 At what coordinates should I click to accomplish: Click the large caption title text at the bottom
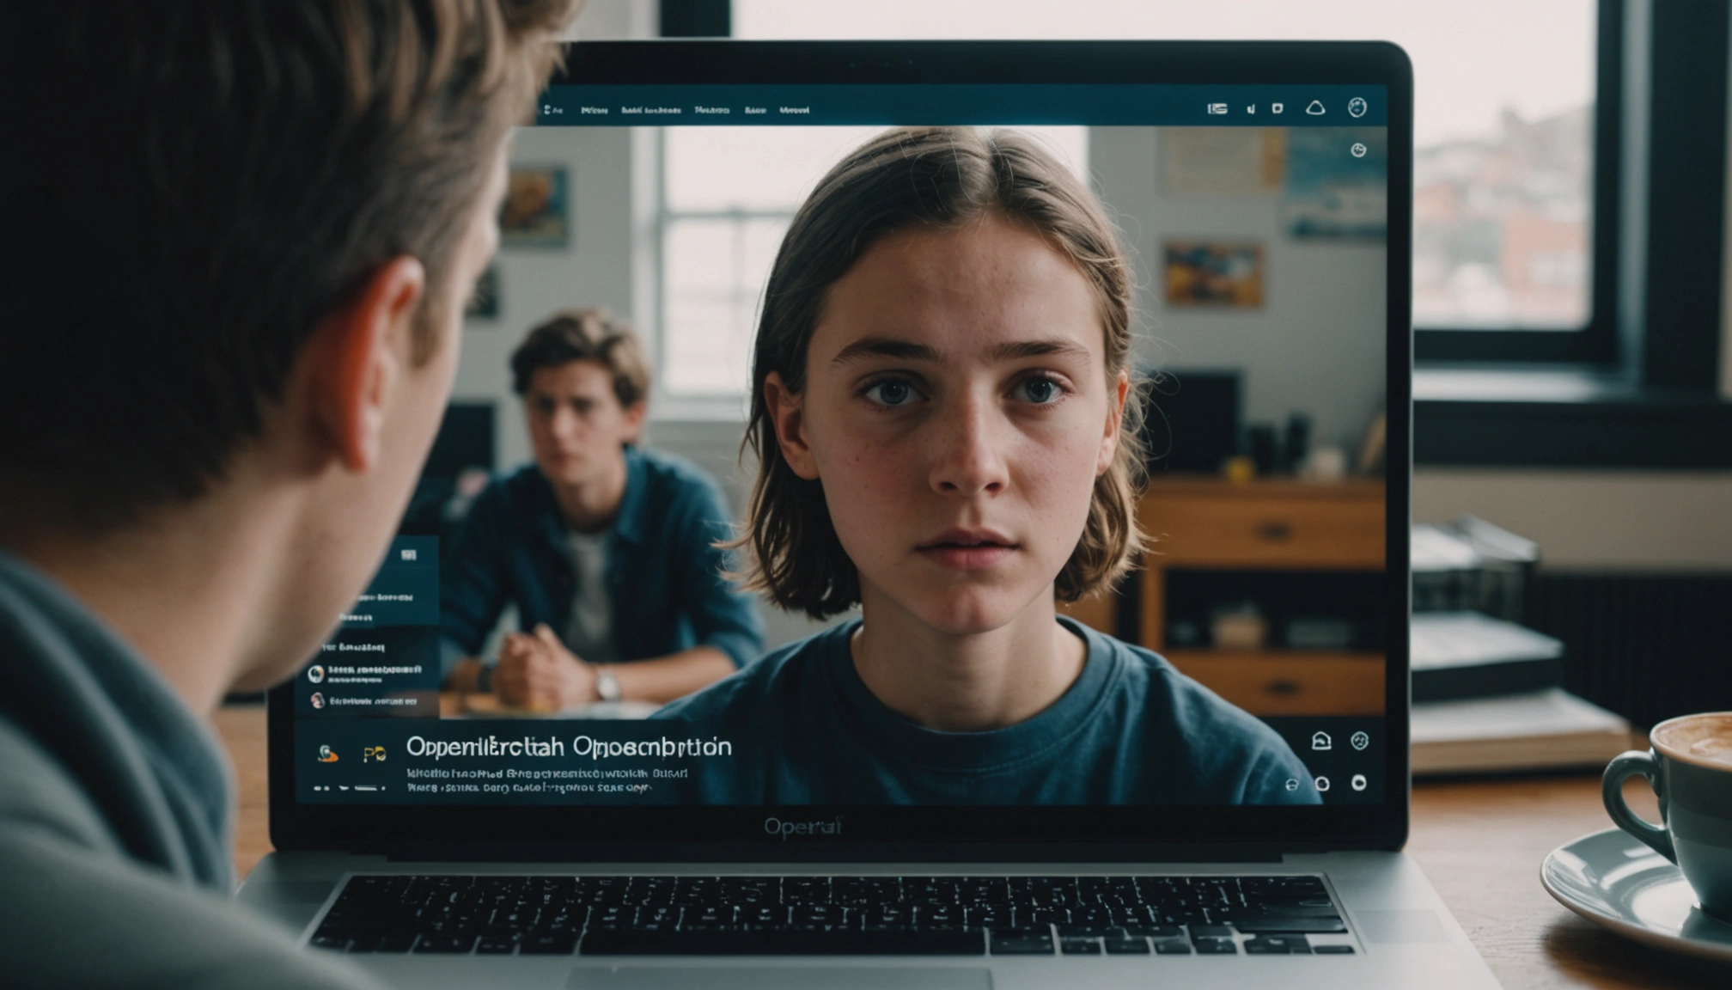coord(569,747)
